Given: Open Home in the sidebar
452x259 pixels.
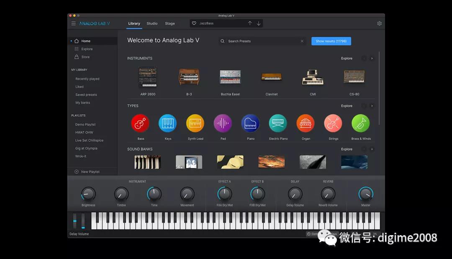Looking at the screenshot, I should pos(93,41).
